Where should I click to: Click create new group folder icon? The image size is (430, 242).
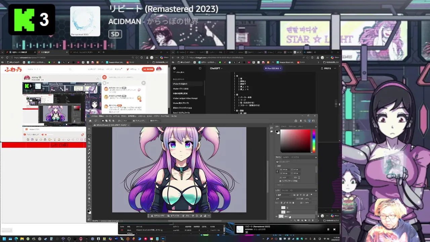click(305, 220)
